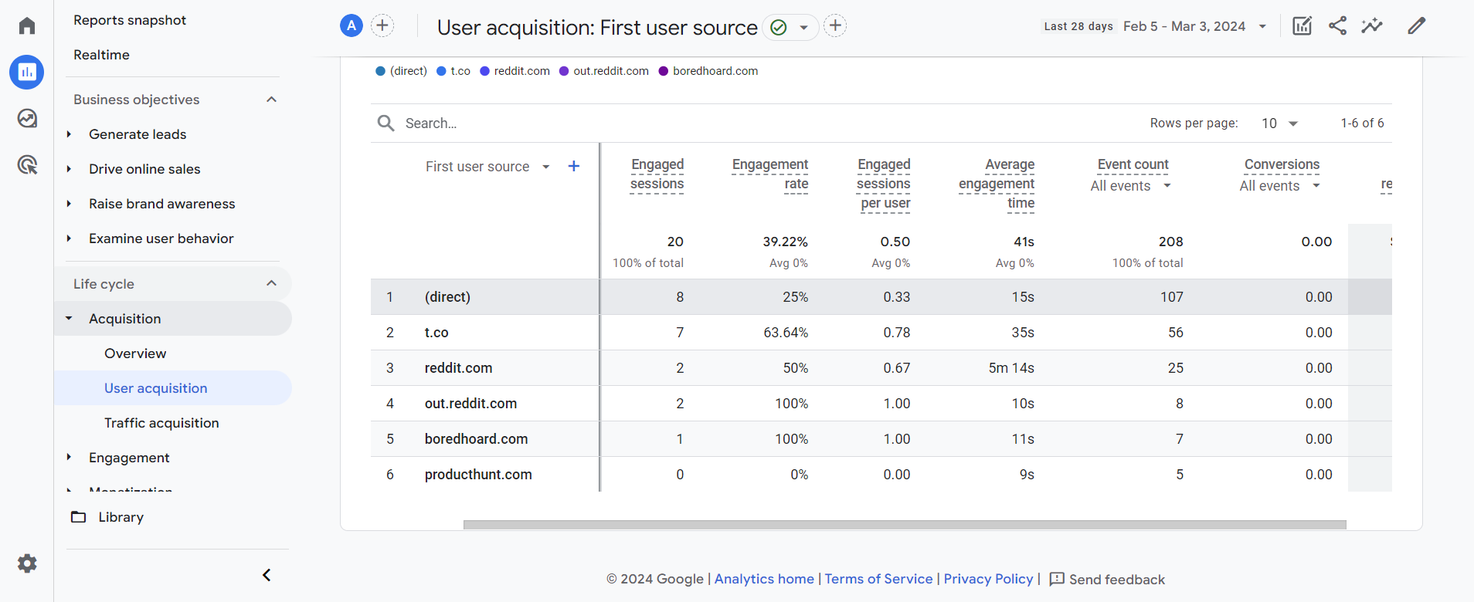Sort by Engaged sessions per user header
1474x602 pixels.
pos(883,184)
